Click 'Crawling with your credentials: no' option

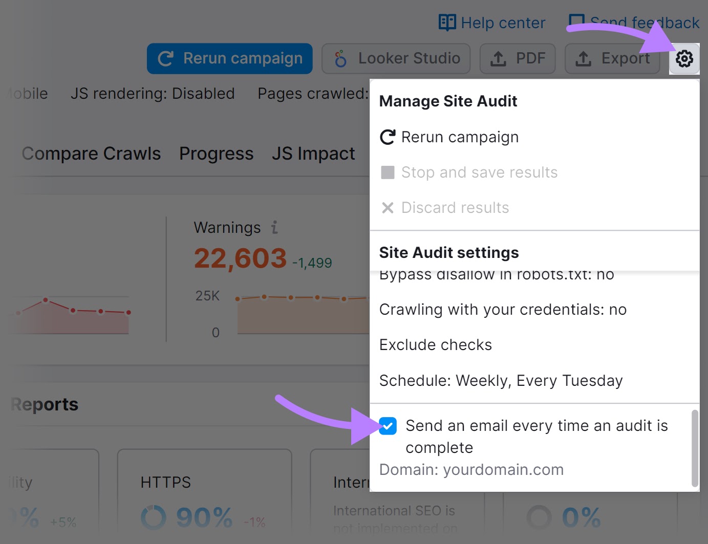(x=502, y=309)
